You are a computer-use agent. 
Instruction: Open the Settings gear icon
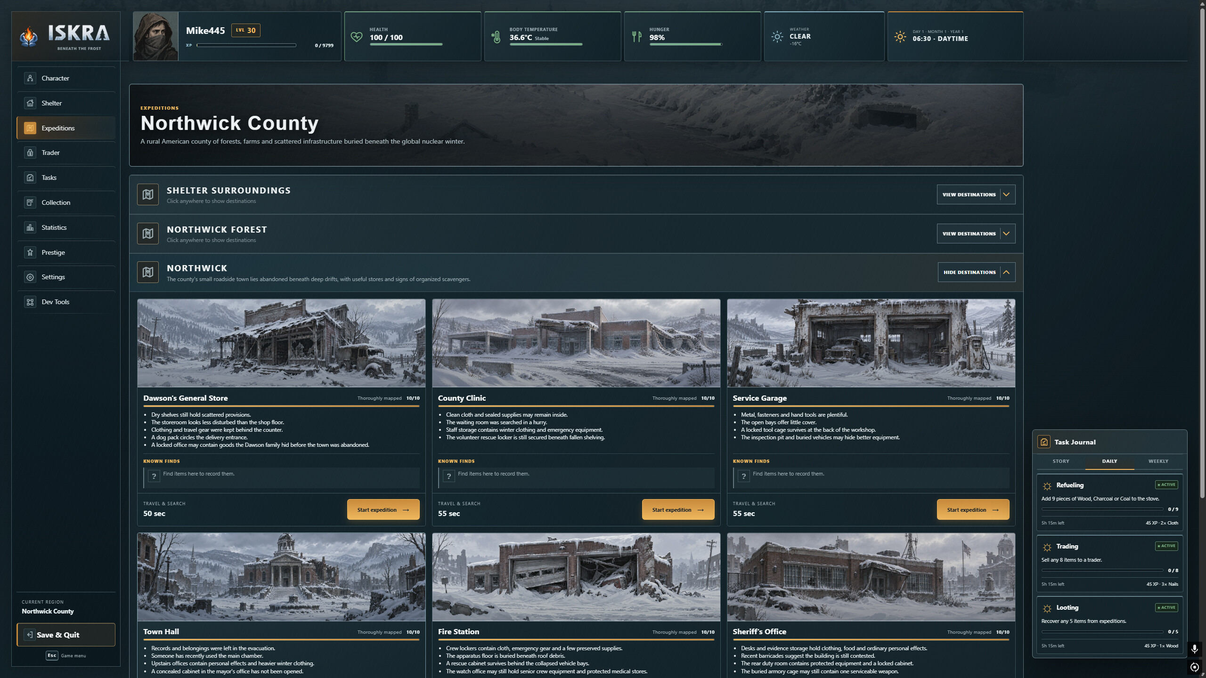click(30, 277)
